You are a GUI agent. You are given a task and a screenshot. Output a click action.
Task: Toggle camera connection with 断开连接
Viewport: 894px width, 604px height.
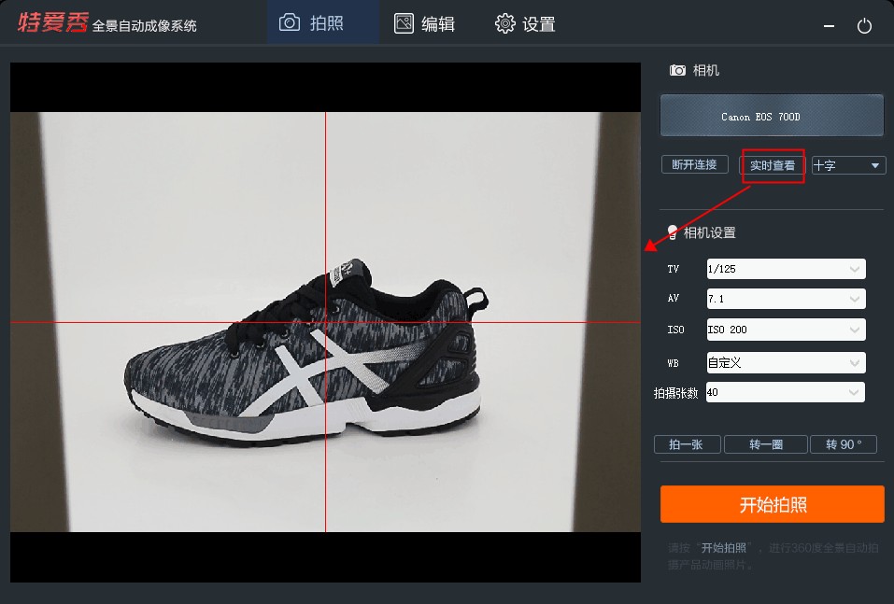694,164
